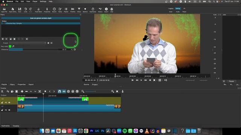Lift the clip with up-arrow icon

pyautogui.click(x=31, y=91)
